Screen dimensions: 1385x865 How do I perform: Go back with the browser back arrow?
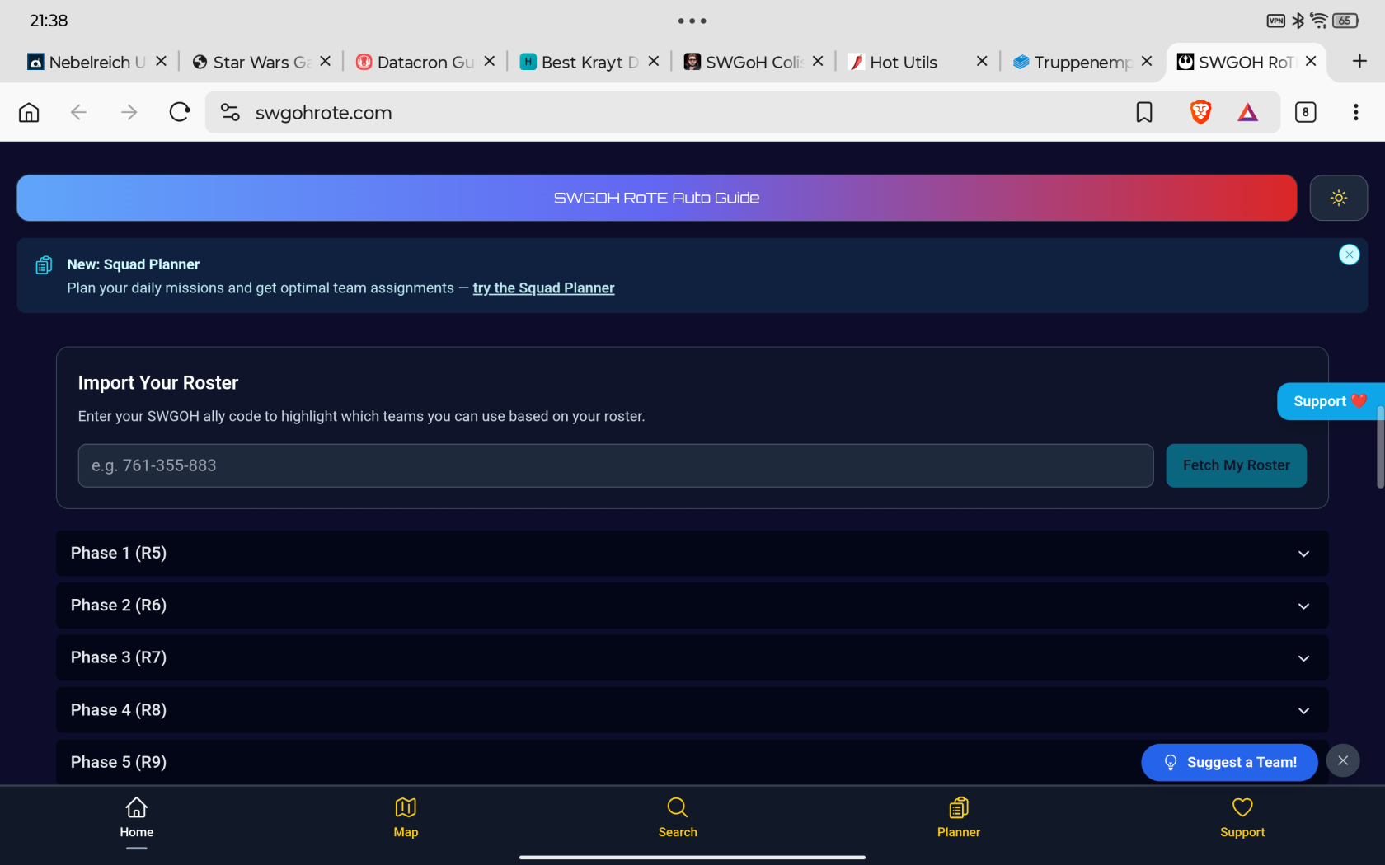click(x=78, y=112)
